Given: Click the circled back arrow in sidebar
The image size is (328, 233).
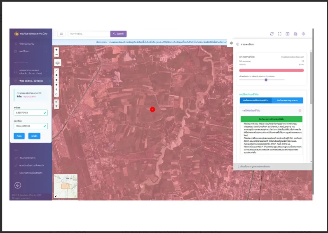Looking at the screenshot, I should 18,185.
